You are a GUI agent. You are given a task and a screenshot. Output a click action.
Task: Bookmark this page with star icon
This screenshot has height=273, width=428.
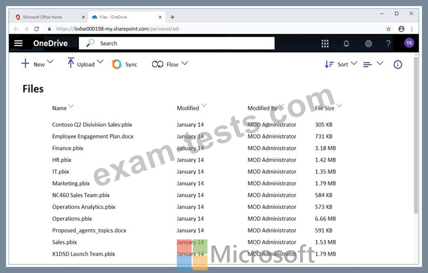[388, 29]
